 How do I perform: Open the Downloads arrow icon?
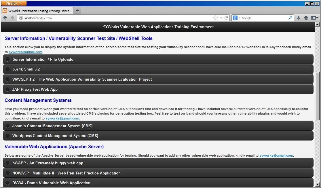(x=299, y=18)
